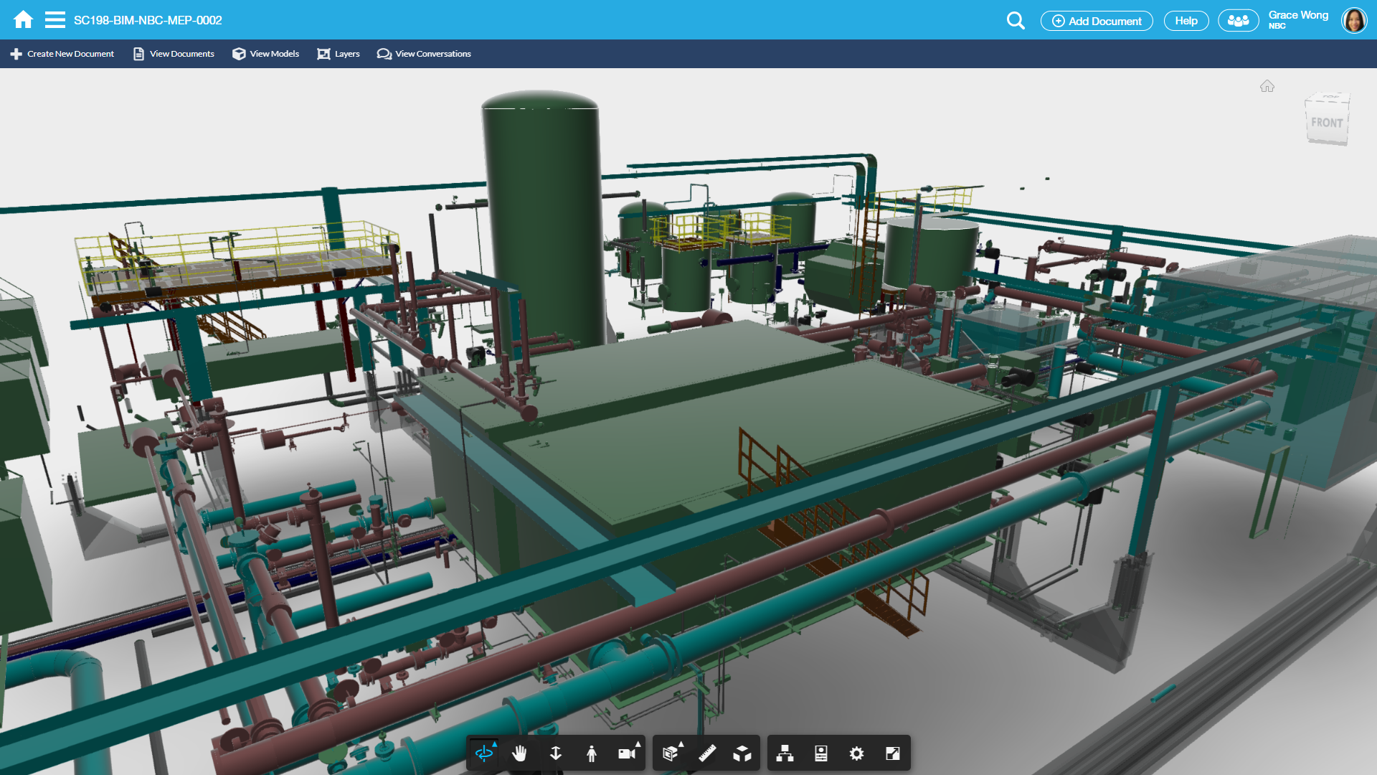1377x775 pixels.
Task: Open the Camera interactions tool
Action: (627, 753)
